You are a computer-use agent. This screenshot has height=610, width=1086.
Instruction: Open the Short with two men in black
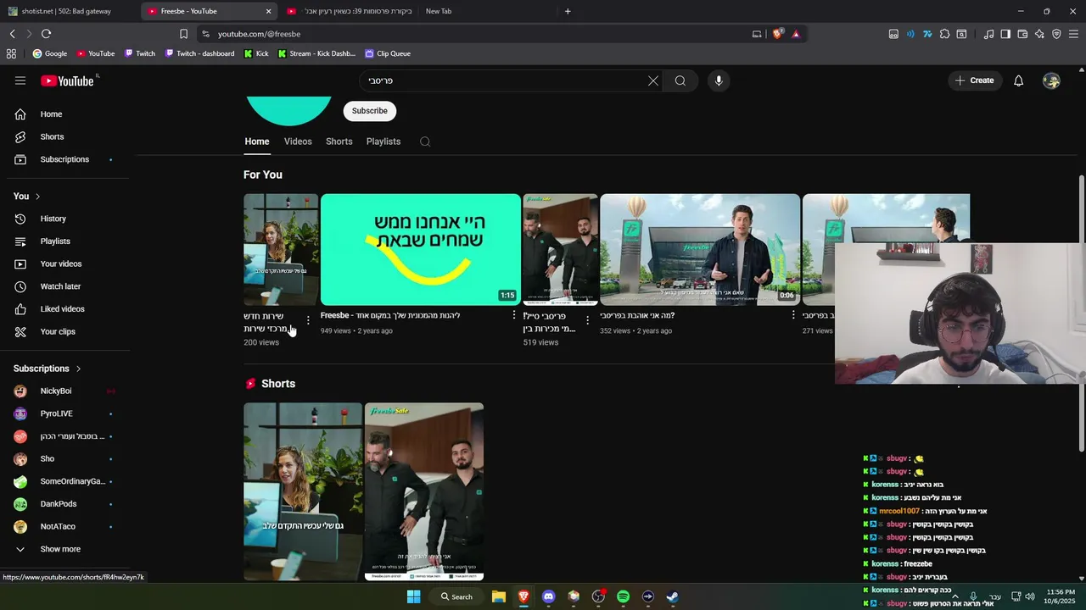point(424,491)
